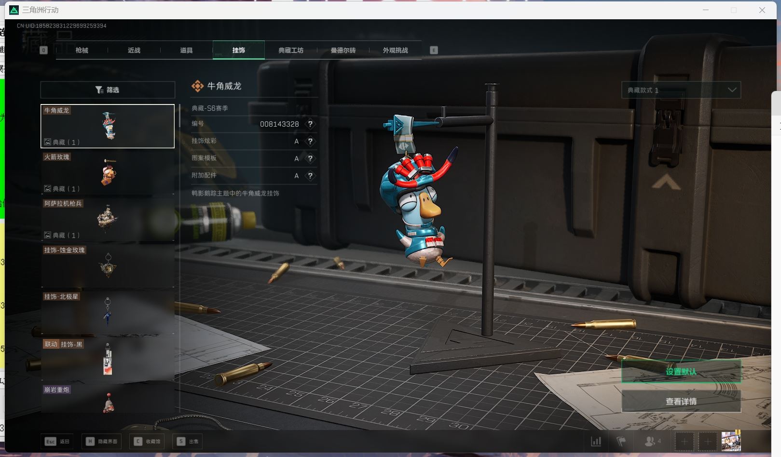Toggle 隐藏界面 hide interface button
781x457 pixels.
pos(102,441)
